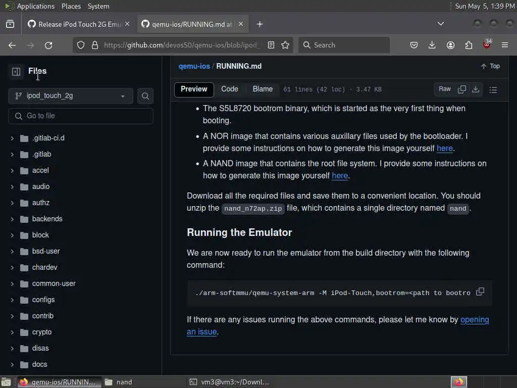Screen dimensions: 517x388
Task: Open the configs folder
Action: [x=43, y=300]
